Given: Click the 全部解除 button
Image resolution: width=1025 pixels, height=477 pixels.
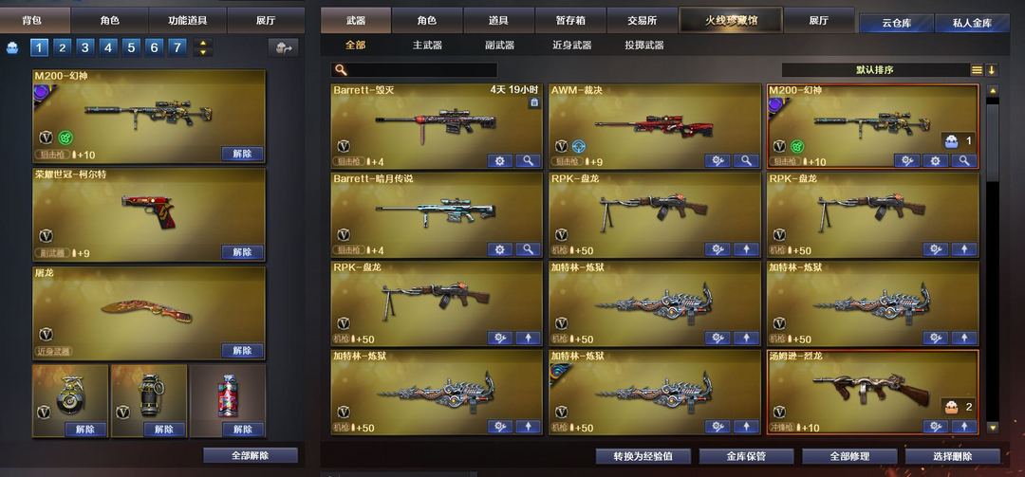Looking at the screenshot, I should [x=251, y=455].
